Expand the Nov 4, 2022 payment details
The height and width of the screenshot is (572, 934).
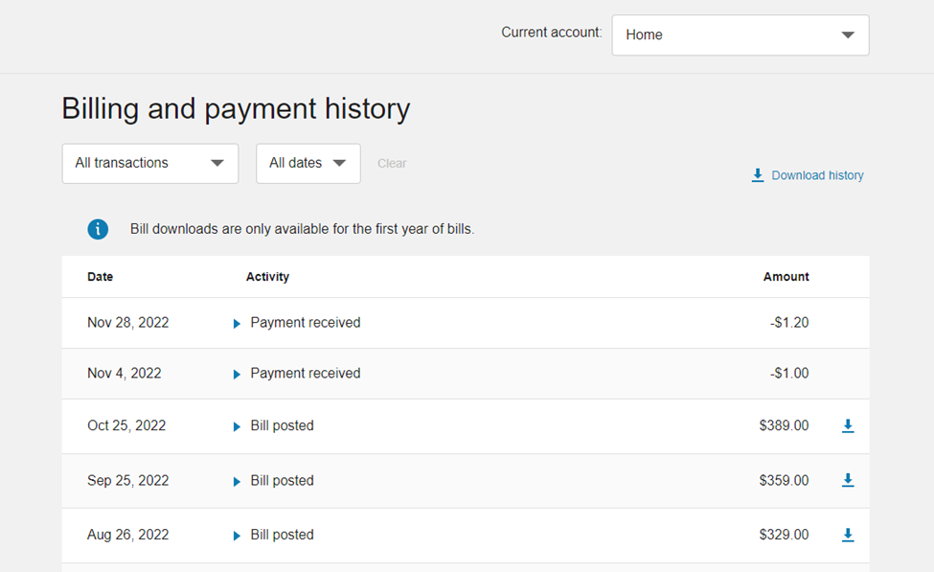237,375
